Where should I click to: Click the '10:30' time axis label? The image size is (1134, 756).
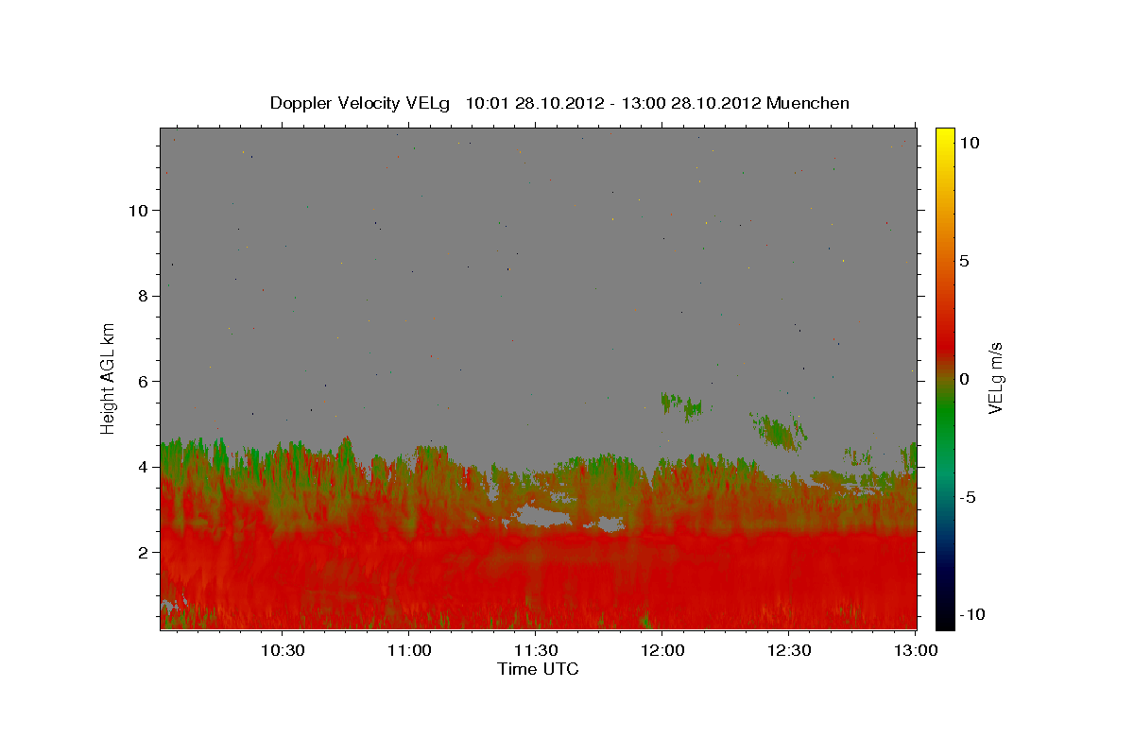pos(283,650)
